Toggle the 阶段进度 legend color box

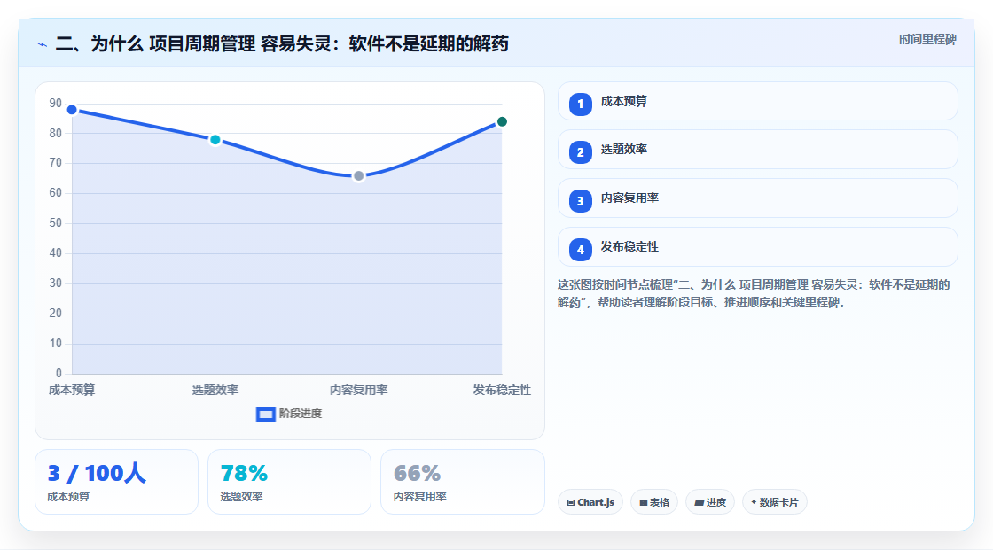(x=265, y=414)
